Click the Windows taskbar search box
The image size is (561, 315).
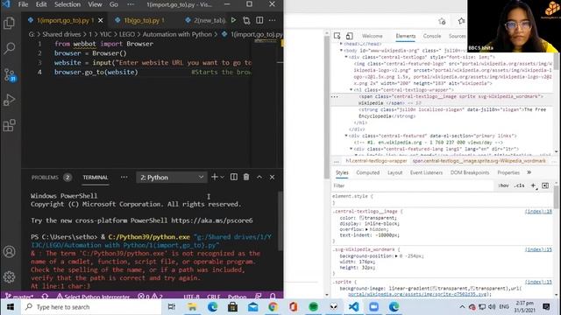point(91,307)
